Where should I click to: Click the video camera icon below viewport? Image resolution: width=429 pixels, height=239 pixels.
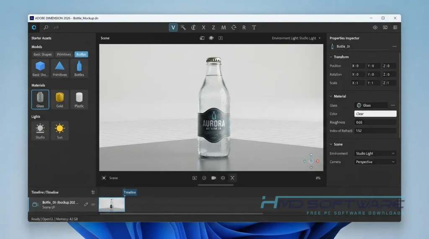(214, 178)
